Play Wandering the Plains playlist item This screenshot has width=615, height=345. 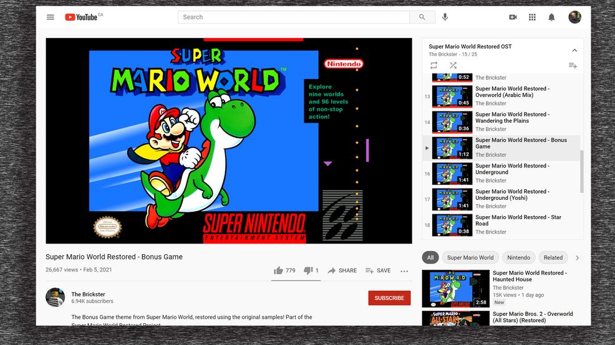(x=501, y=122)
